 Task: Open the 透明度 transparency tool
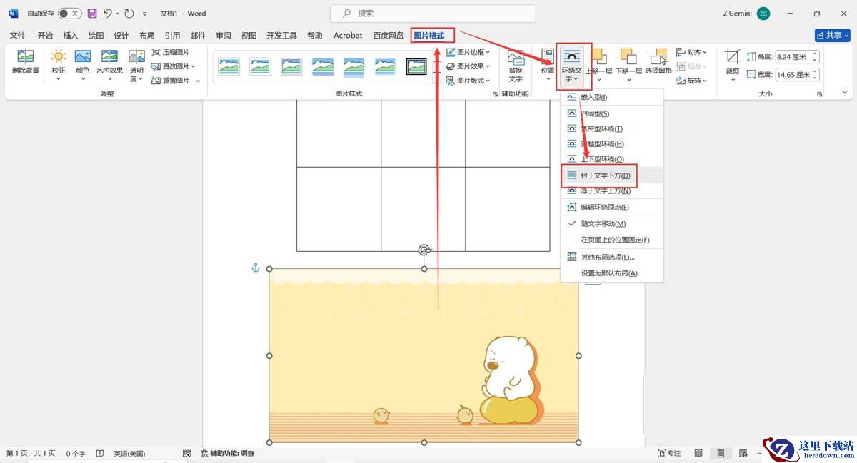(136, 65)
